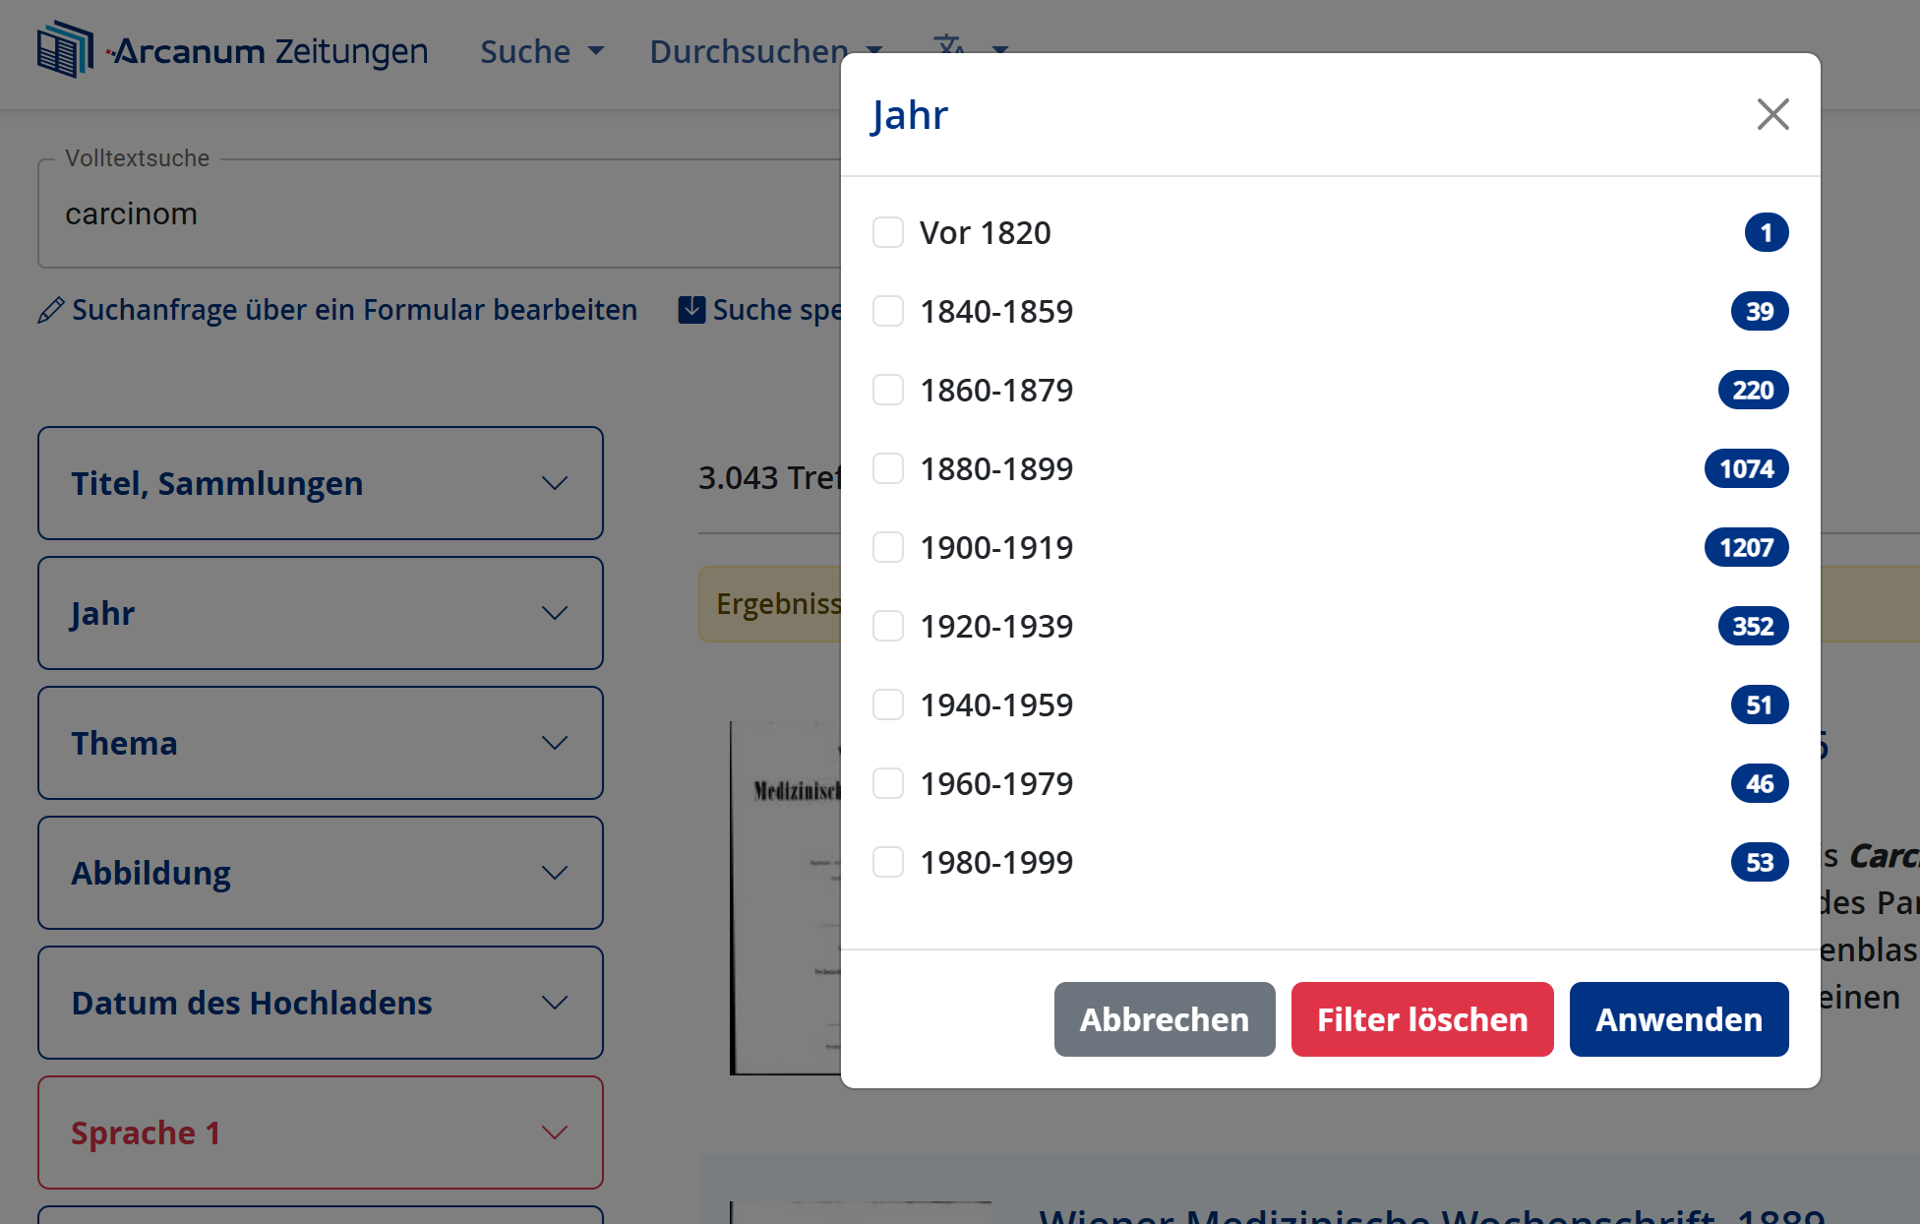The width and height of the screenshot is (1920, 1224).
Task: Tick the 1860-1879 year range checkbox
Action: pyautogui.click(x=888, y=391)
